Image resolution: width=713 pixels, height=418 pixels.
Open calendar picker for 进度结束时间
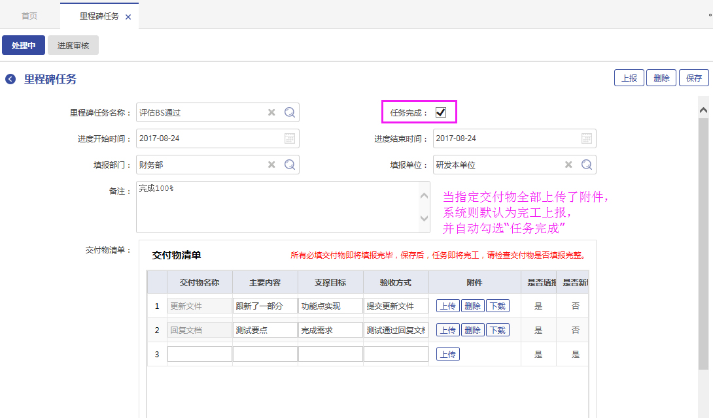pyautogui.click(x=587, y=138)
